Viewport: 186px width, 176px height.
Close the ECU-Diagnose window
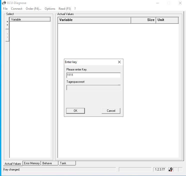tap(180, 3)
